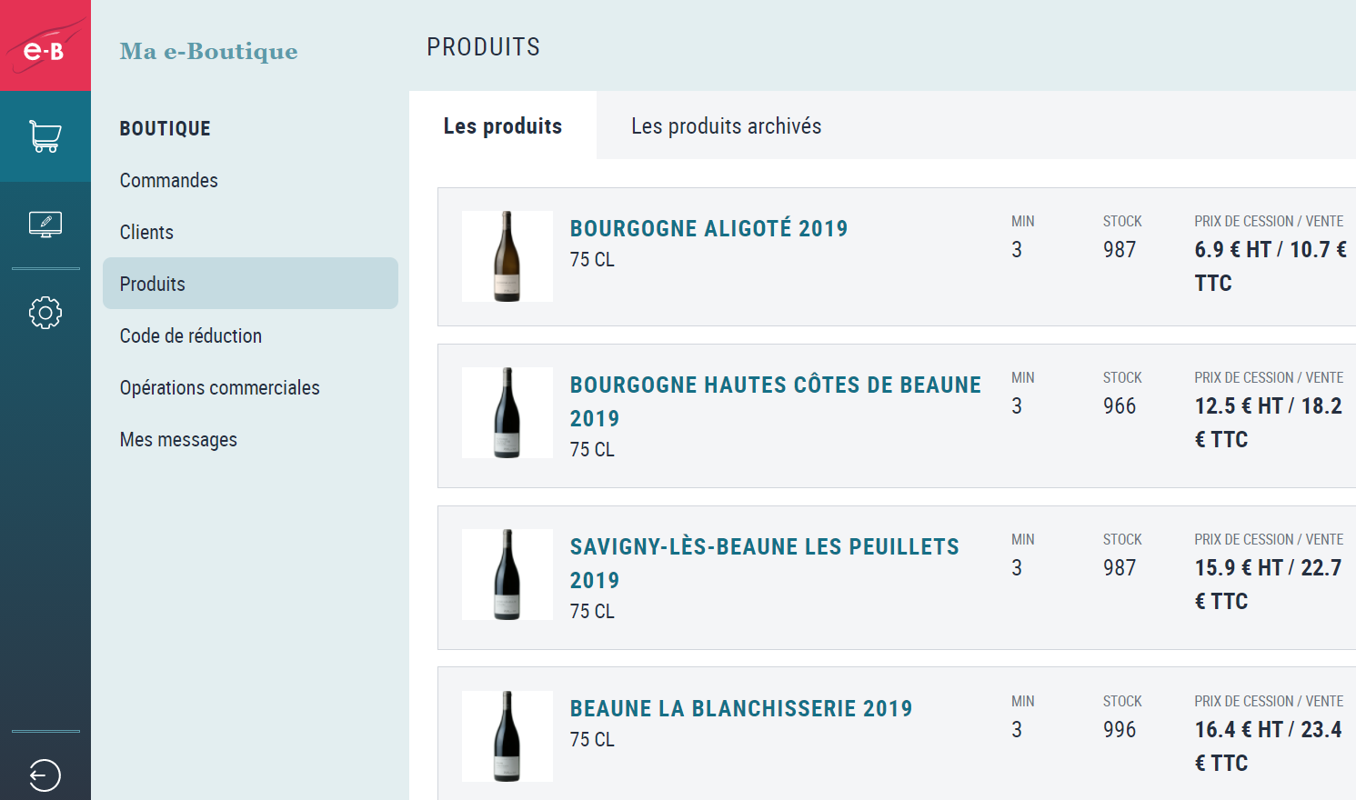Click stock value 987 for Bourgogne Aligoté
The image size is (1356, 800).
click(1120, 250)
